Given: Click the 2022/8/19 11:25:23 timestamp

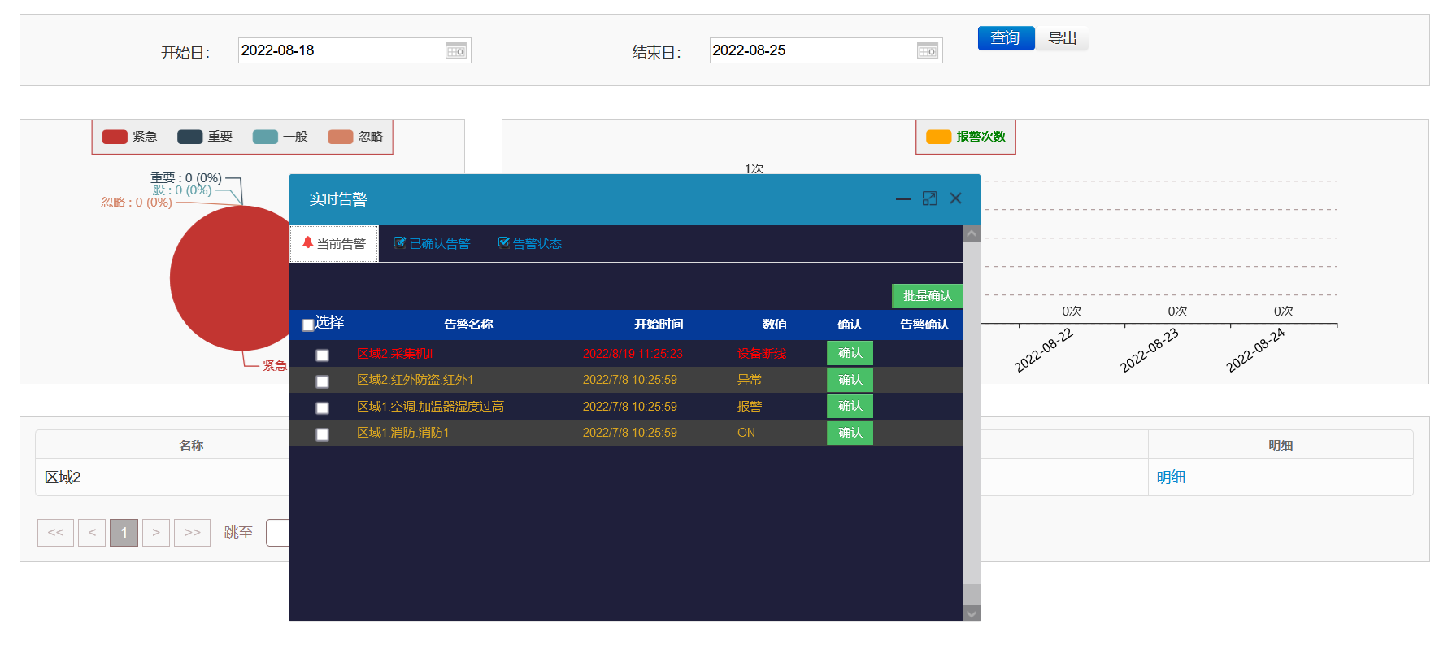Looking at the screenshot, I should tap(633, 354).
